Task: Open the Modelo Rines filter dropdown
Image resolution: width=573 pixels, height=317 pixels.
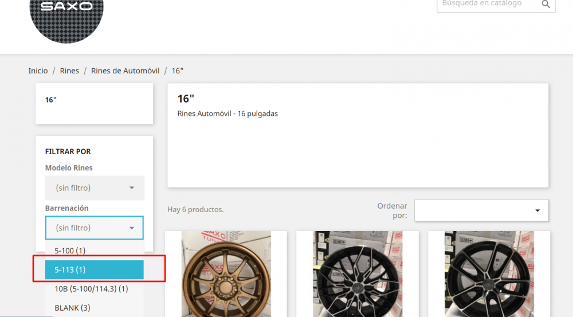Action: 95,188
